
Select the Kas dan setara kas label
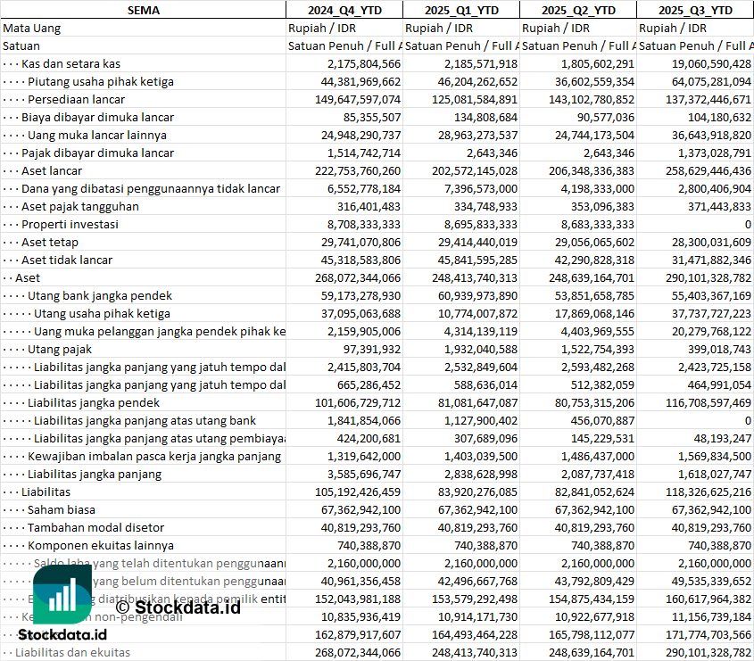pyautogui.click(x=70, y=64)
